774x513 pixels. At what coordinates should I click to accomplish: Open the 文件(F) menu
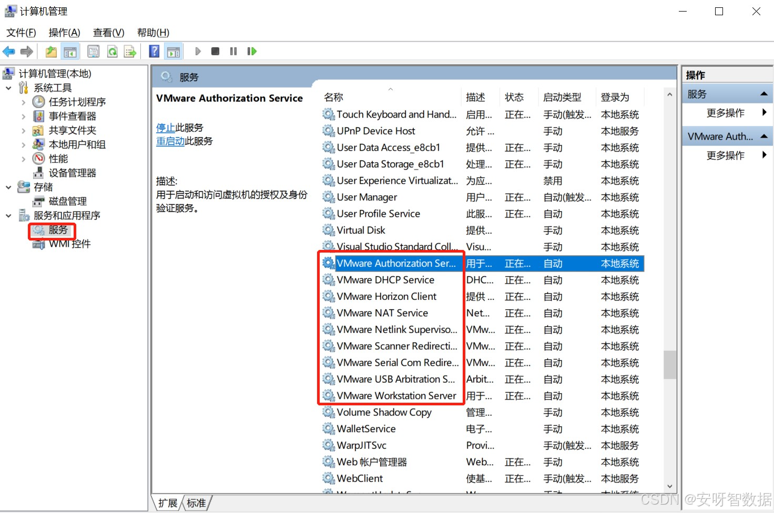(21, 33)
